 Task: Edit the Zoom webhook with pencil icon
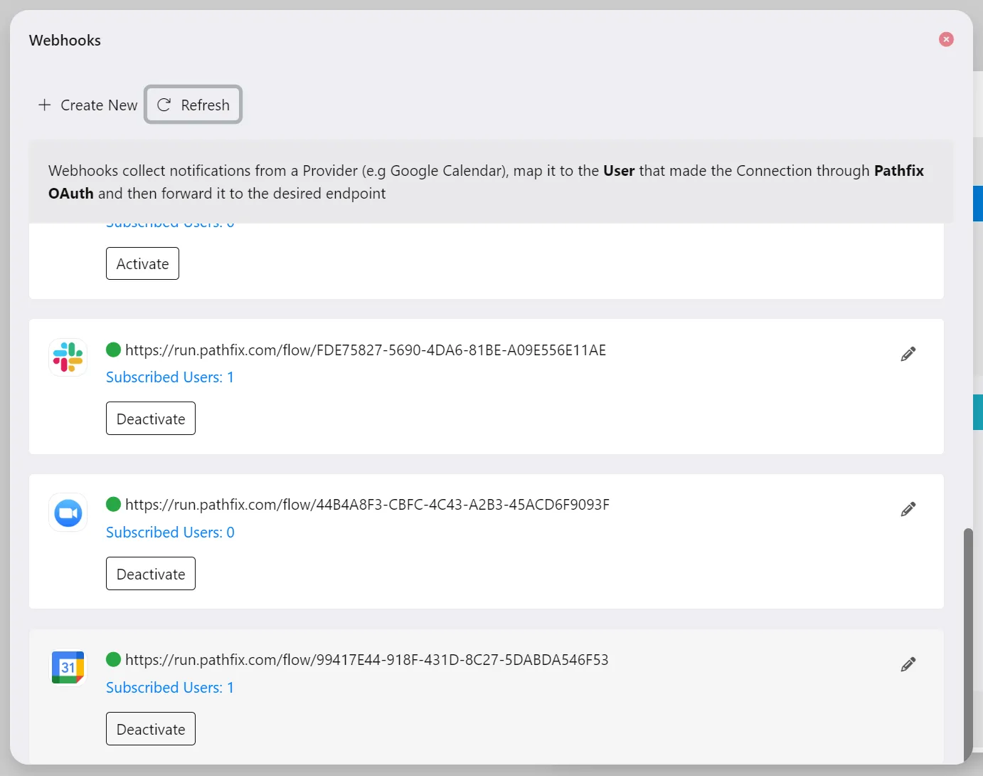pyautogui.click(x=908, y=509)
